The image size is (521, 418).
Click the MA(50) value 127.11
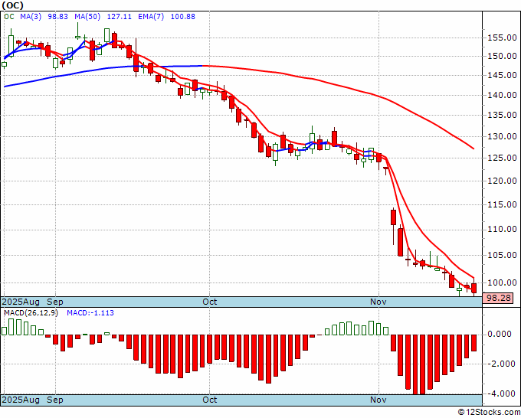click(x=119, y=17)
